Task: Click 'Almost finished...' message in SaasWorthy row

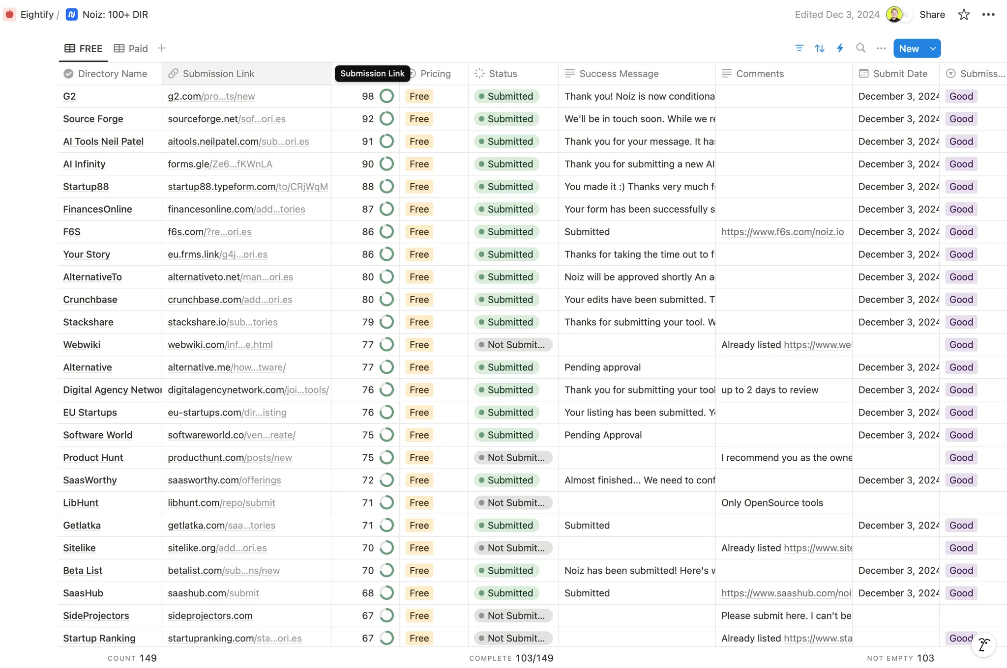Action: point(639,480)
